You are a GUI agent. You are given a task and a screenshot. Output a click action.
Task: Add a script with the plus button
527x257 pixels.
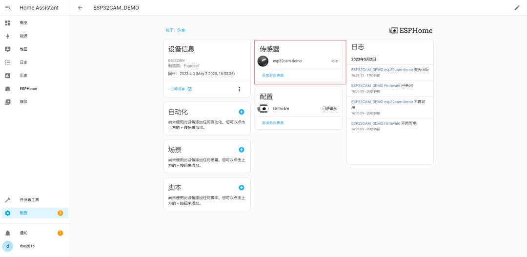[x=242, y=188]
